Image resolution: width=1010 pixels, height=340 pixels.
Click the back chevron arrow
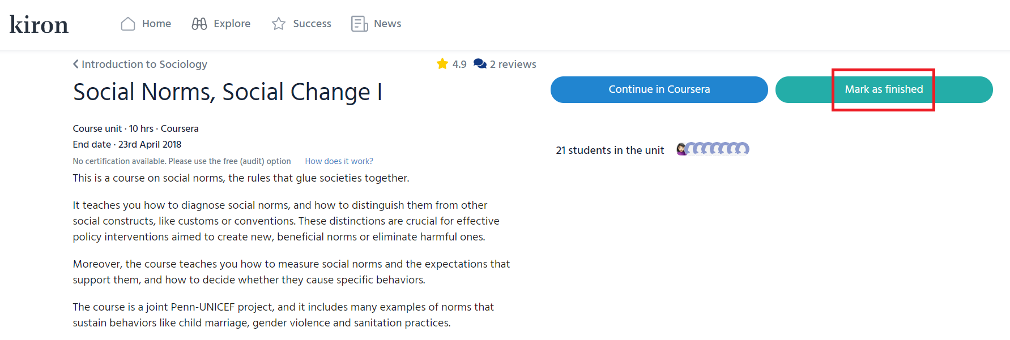pos(76,64)
